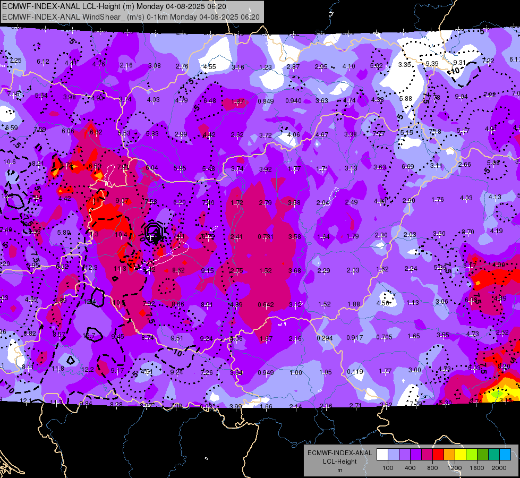Click the grid value 10.6
The height and width of the screenshot is (478, 520).
click(9, 162)
